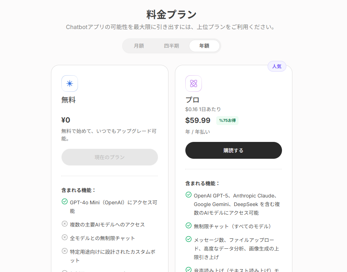This screenshot has width=347, height=272.
Task: Select the 年額 billing tab
Action: pyautogui.click(x=204, y=46)
